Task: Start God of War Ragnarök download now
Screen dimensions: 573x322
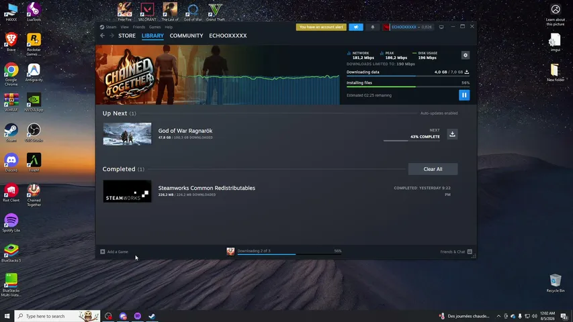Action: (452, 134)
